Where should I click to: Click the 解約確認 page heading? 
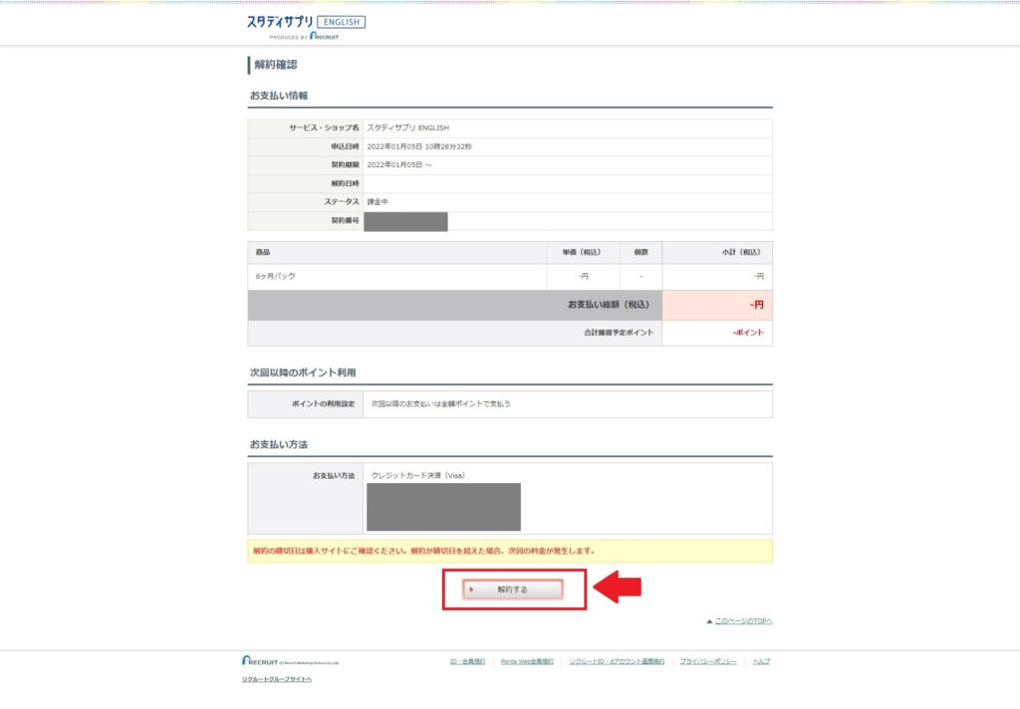[276, 65]
